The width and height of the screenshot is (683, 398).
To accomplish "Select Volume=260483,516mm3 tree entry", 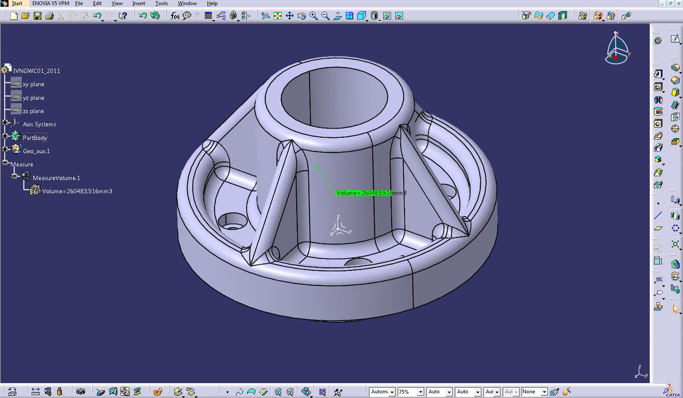I will 77,191.
